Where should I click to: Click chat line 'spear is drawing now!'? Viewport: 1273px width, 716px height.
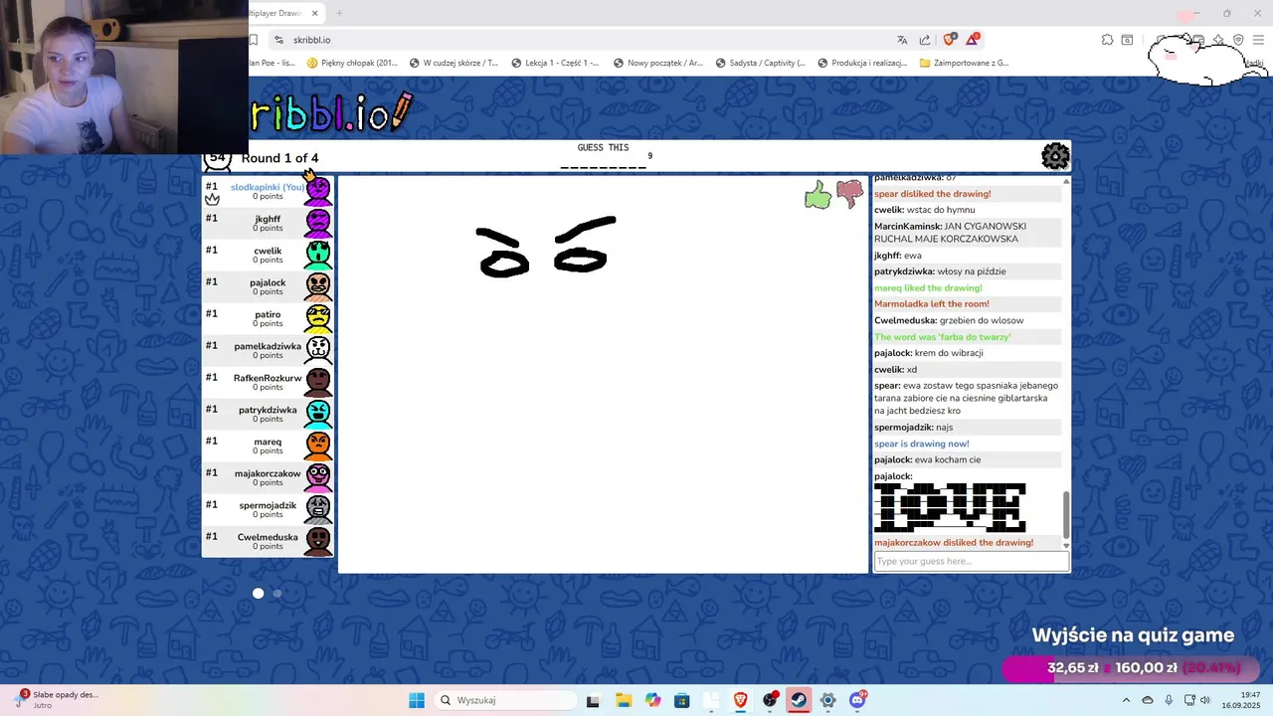click(921, 444)
